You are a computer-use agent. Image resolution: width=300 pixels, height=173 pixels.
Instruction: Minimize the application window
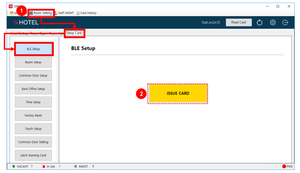[267, 6]
